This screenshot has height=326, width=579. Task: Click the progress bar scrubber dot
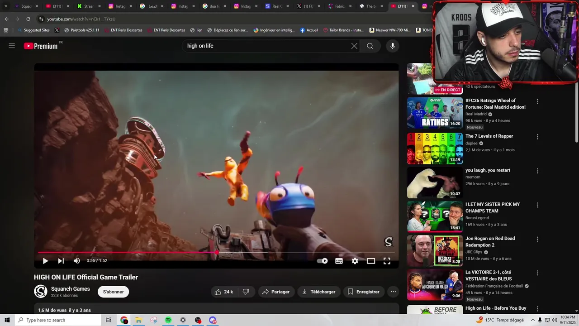(217, 253)
